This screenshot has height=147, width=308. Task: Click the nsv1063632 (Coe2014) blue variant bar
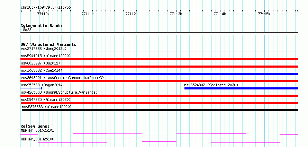[159, 74]
